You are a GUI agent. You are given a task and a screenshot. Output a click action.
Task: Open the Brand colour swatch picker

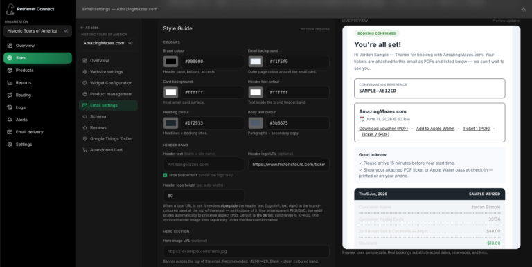[170, 62]
